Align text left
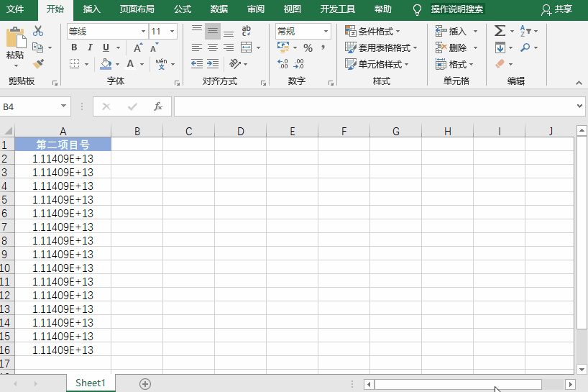Screen dimensions: 588x392 point(196,47)
